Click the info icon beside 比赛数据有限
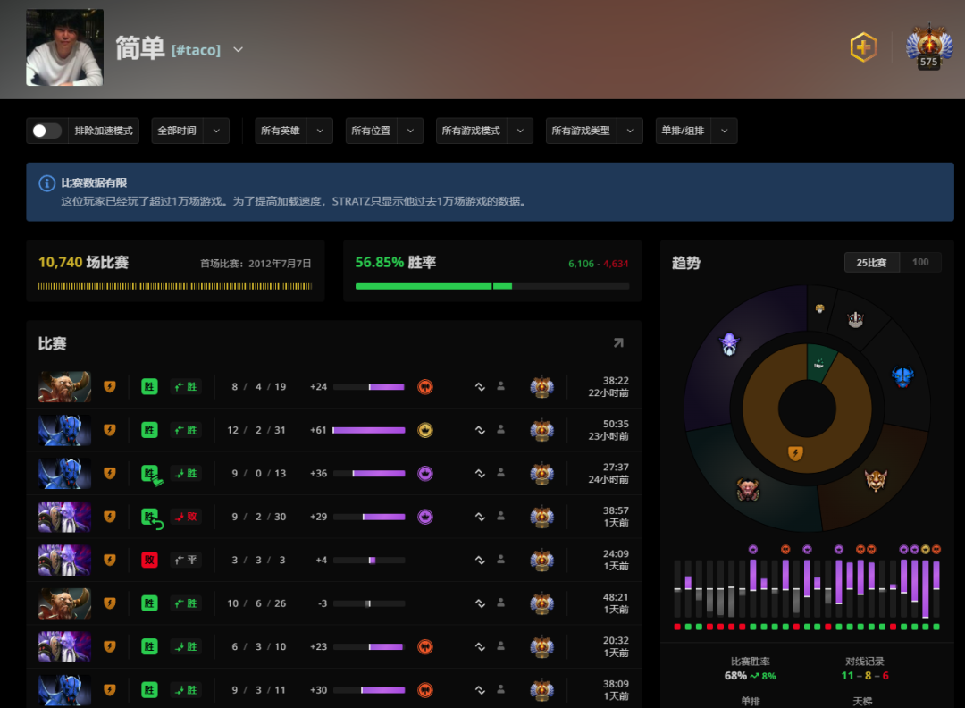 (x=46, y=183)
